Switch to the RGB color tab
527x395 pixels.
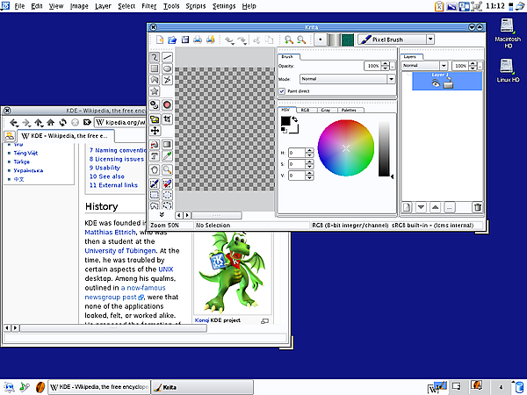tap(304, 110)
